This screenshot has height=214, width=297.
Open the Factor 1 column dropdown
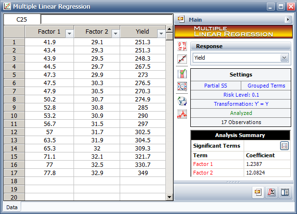click(x=69, y=34)
